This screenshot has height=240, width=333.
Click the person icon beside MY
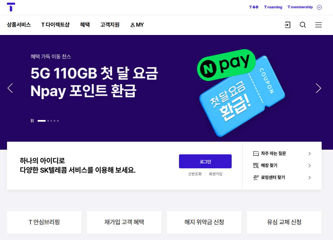[x=133, y=25]
